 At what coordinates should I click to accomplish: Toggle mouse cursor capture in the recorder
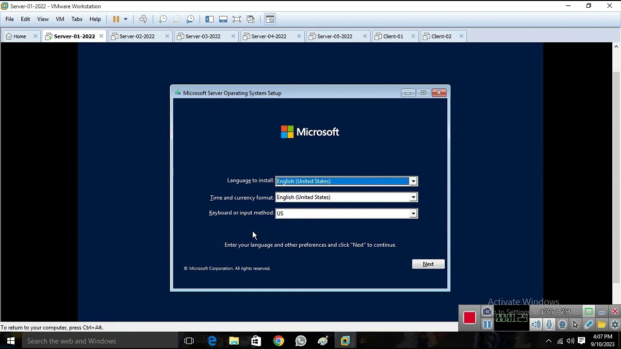coord(575,325)
